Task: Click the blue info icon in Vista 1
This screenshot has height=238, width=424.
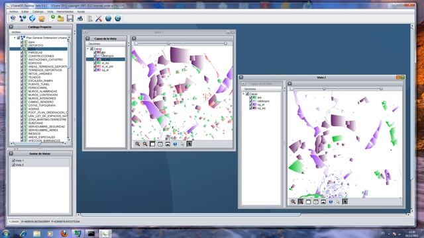Action: (x=175, y=144)
